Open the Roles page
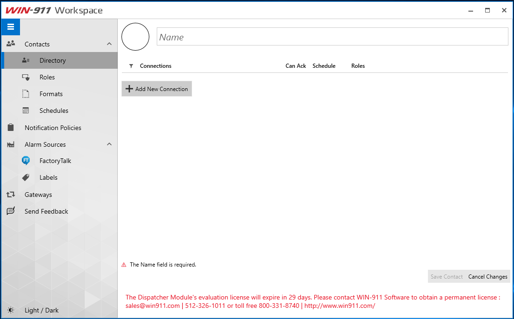This screenshot has width=514, height=319. 60,77
